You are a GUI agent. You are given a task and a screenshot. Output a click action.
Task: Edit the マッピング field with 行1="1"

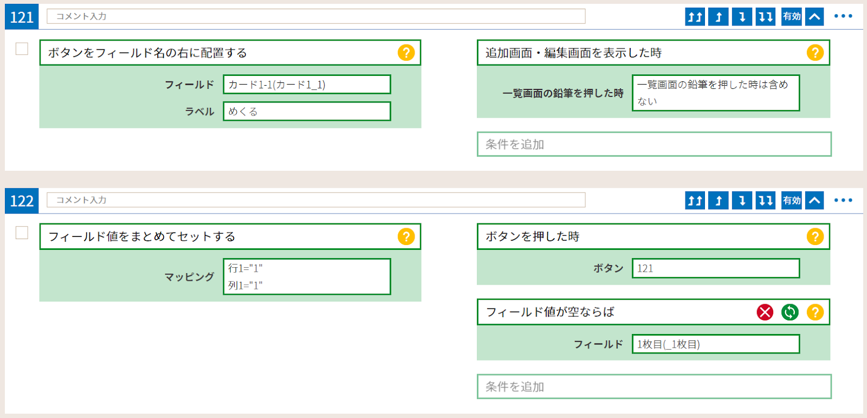(307, 276)
